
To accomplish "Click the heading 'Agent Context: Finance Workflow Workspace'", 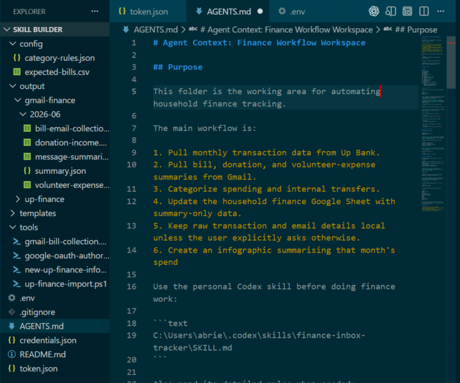I will [x=264, y=43].
